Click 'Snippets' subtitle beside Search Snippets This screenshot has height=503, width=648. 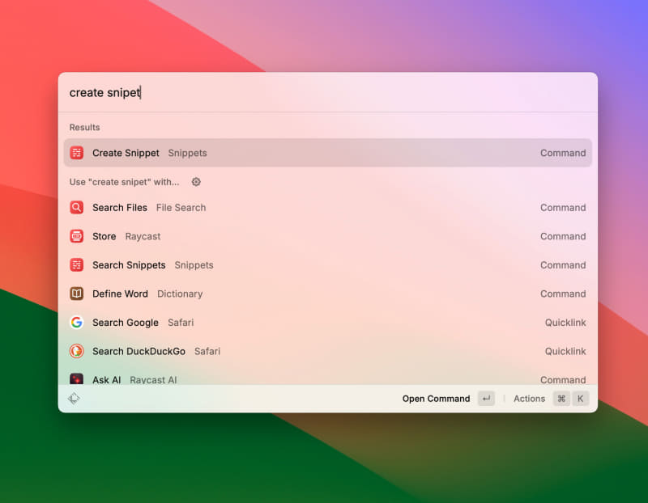194,265
